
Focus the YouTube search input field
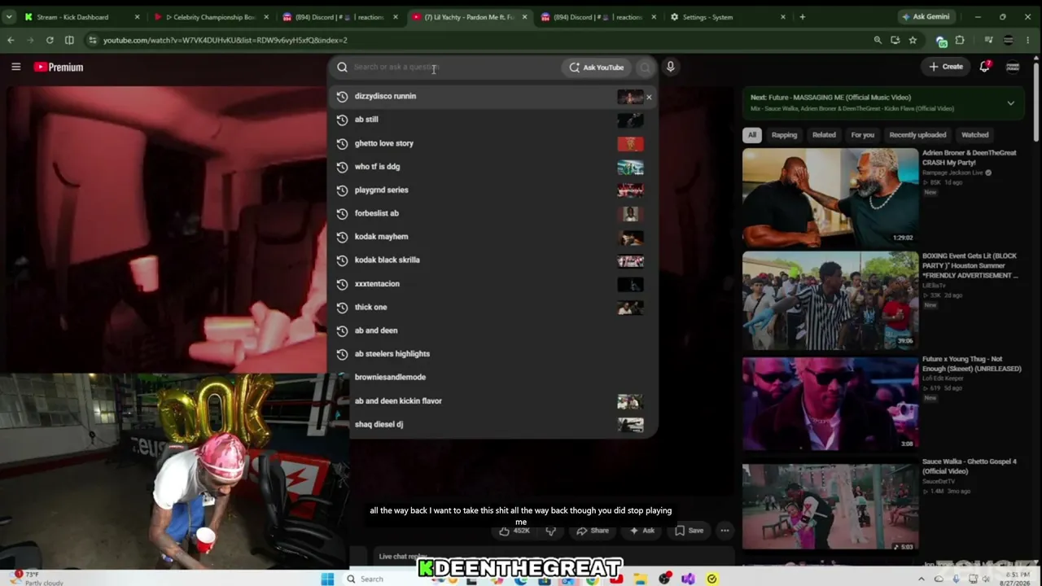(x=455, y=68)
